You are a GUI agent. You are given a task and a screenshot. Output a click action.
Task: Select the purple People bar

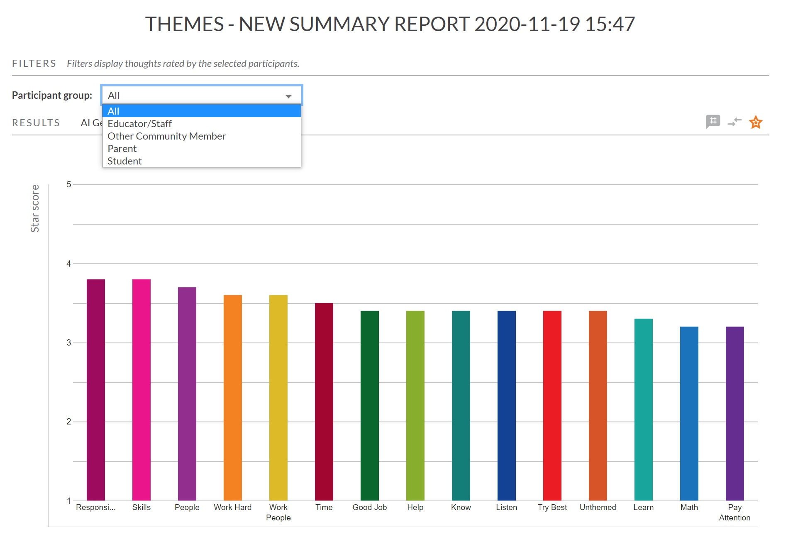pos(187,394)
